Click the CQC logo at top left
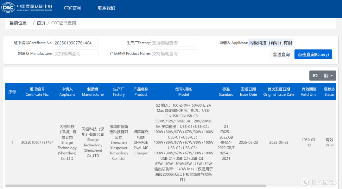 (x=27, y=8)
